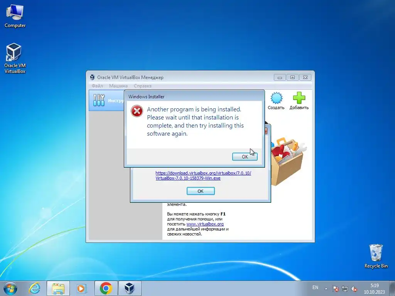
Task: Minimize the VirtualBox Manager window
Action: [x=280, y=77]
